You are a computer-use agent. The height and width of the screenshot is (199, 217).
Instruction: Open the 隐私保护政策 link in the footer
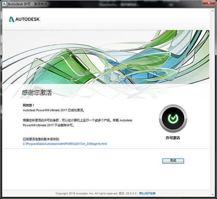147,193
